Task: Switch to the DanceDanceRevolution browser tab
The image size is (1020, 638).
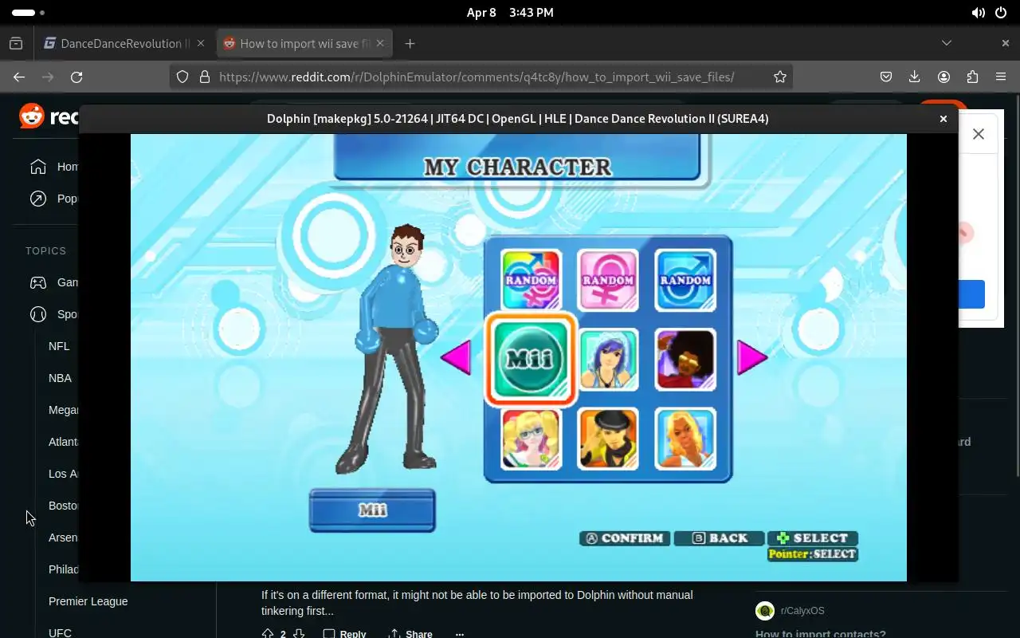Action: click(116, 44)
